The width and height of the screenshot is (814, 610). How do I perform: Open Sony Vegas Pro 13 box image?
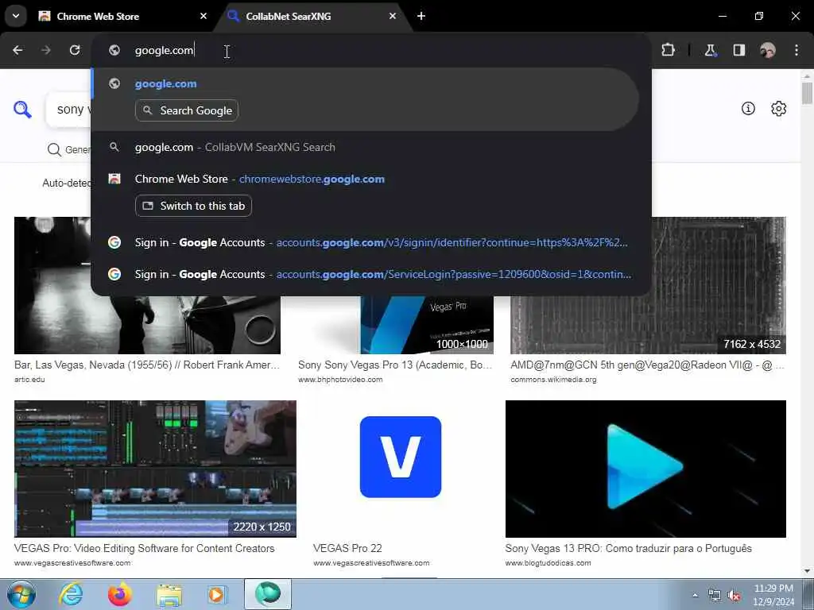[x=427, y=325]
